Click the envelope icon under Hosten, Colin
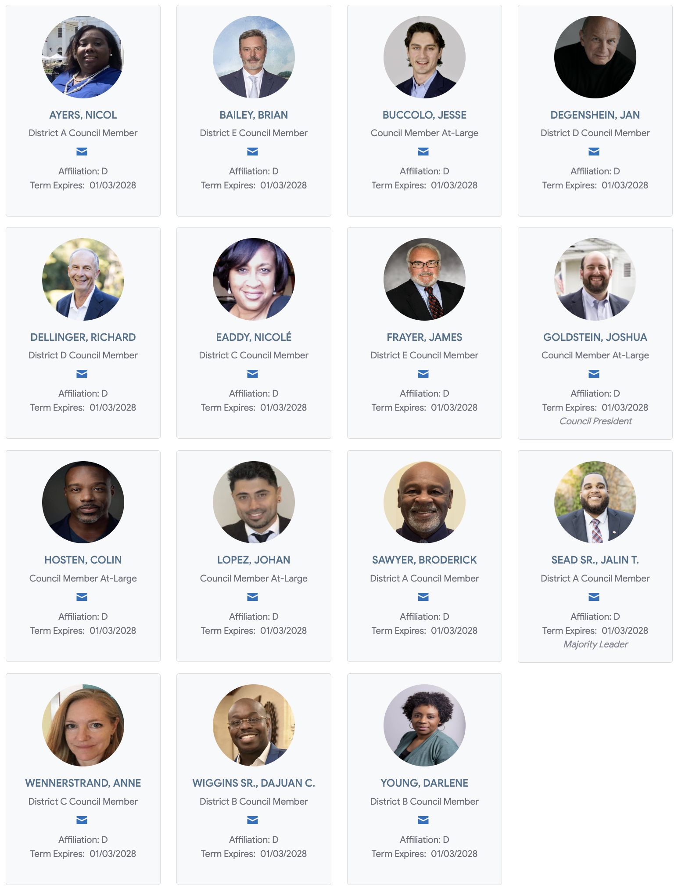The image size is (678, 889). pyautogui.click(x=82, y=597)
